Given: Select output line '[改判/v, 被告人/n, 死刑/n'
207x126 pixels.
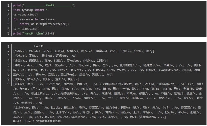Looking at the screenshot, I should 46,79.
